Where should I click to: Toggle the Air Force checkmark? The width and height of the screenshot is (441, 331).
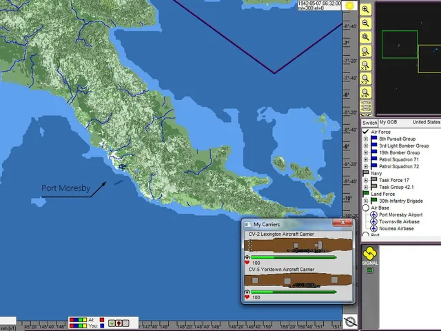365,132
